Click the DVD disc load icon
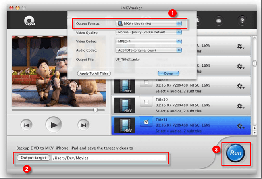This screenshot has width=262, height=179. click(29, 21)
